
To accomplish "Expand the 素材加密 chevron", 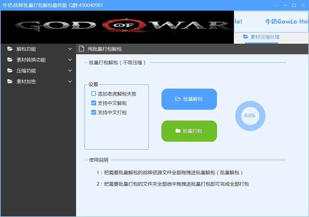I will pyautogui.click(x=70, y=81).
